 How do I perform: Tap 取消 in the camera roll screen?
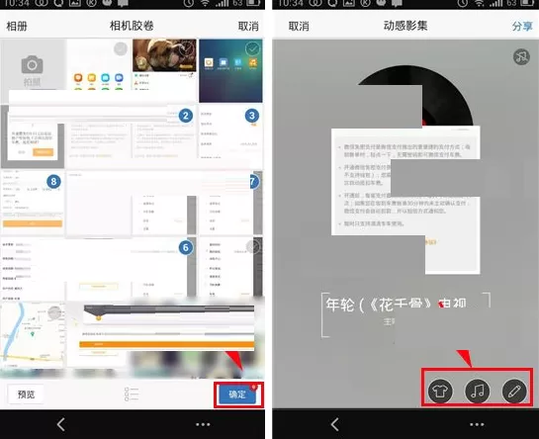tap(248, 26)
